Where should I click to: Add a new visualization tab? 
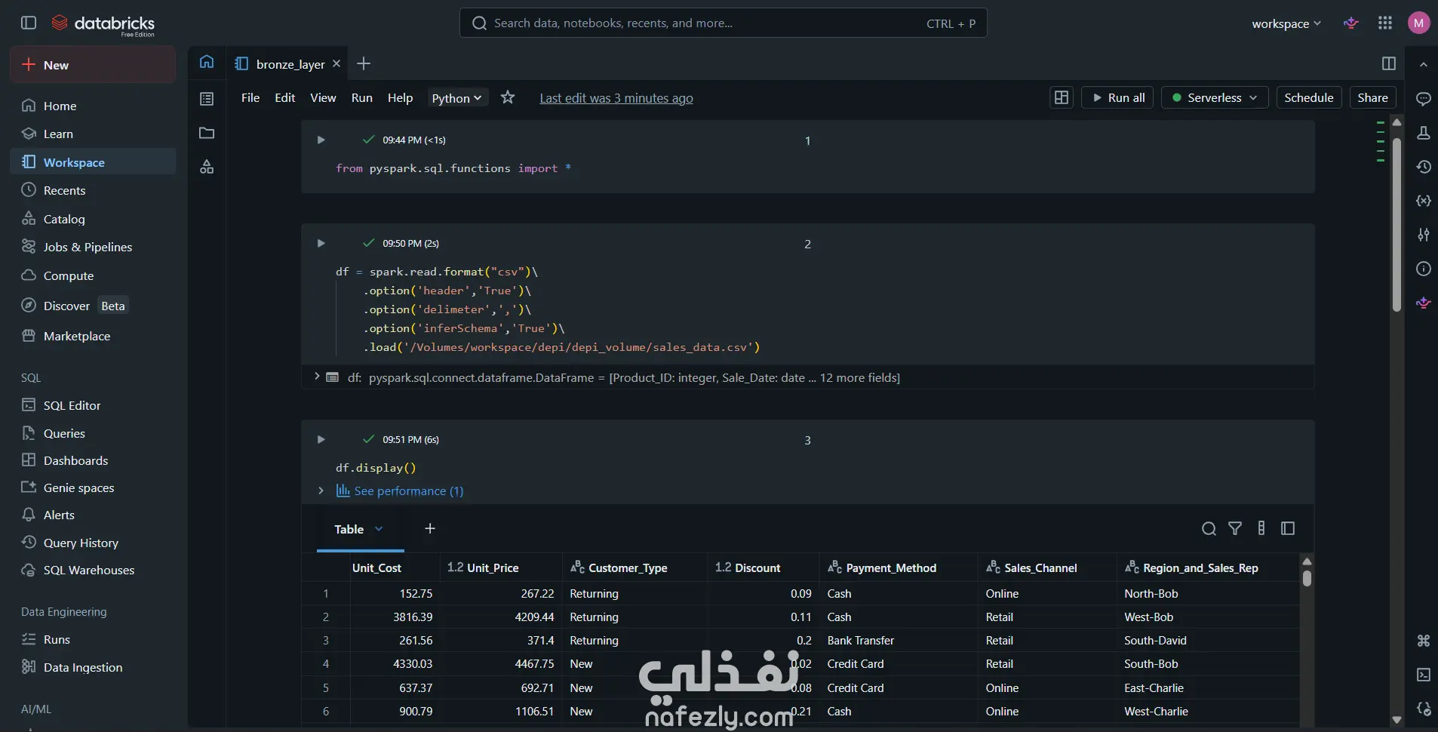[x=430, y=528]
